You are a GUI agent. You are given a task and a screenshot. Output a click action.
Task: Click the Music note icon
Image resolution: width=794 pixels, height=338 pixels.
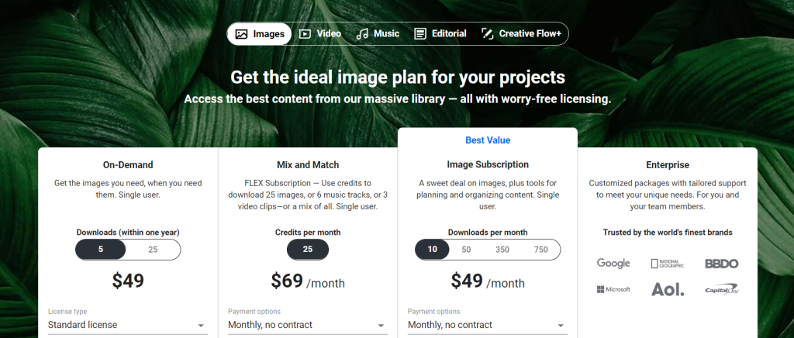362,34
